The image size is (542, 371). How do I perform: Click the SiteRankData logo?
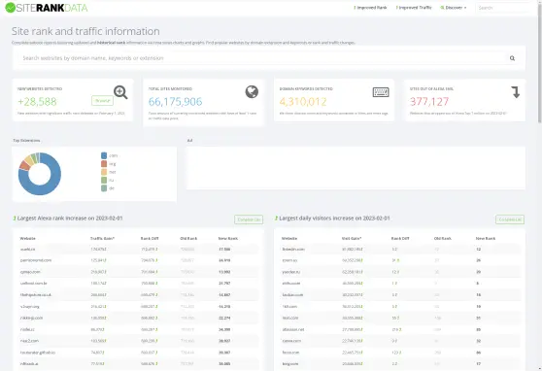pyautogui.click(x=47, y=8)
